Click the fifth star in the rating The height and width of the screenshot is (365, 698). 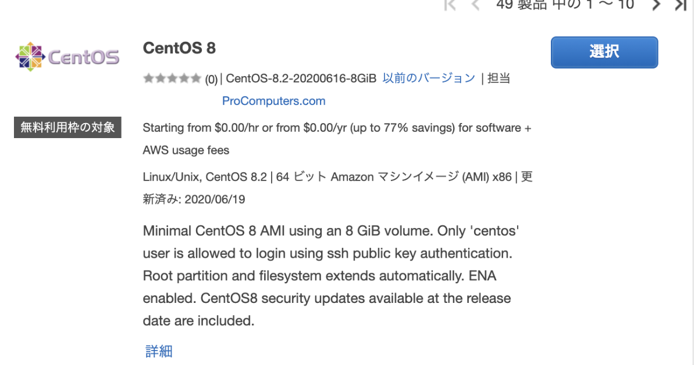click(x=195, y=78)
